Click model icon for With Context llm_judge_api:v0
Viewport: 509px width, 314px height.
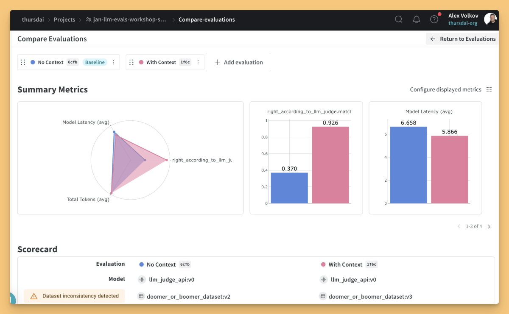coord(323,280)
